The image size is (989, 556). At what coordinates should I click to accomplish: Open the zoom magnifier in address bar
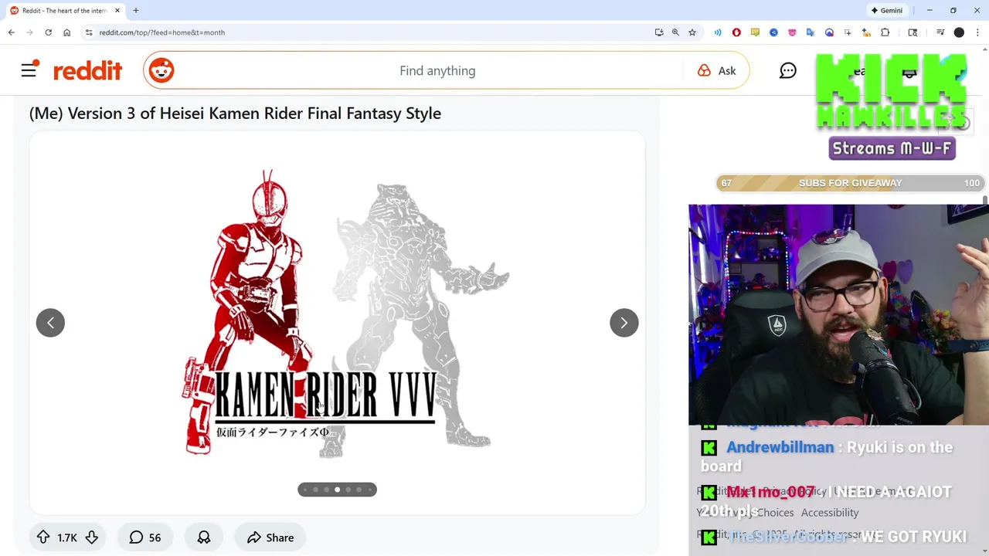point(675,32)
